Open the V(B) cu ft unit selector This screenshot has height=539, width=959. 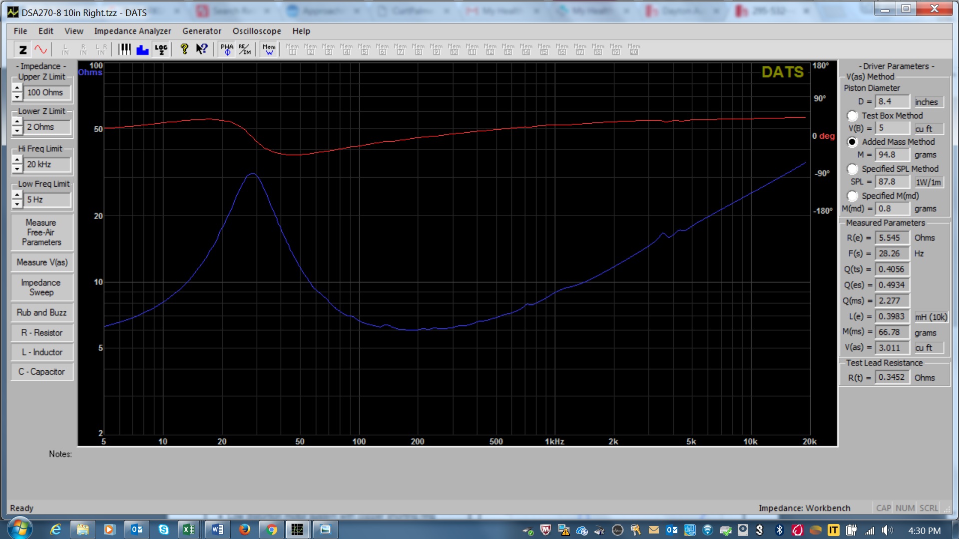929,129
